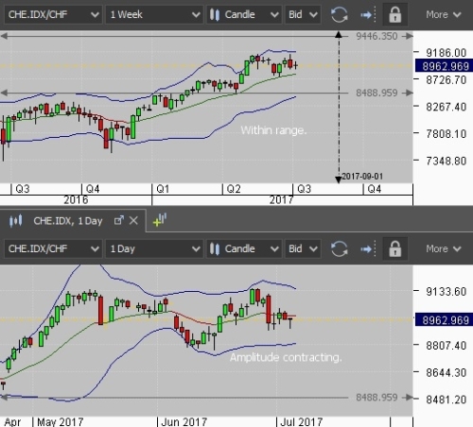
Task: Click the refresh icon in top chart toolbar
Action: [x=339, y=14]
